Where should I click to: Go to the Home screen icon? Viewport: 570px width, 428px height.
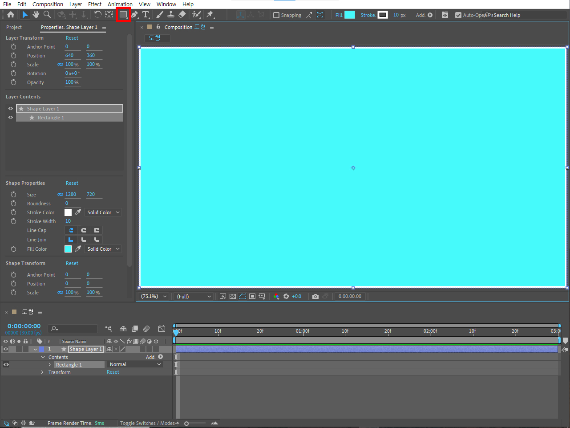[11, 15]
